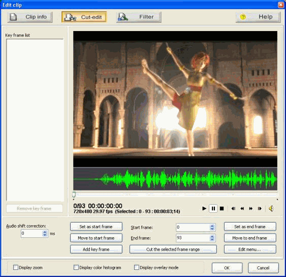This screenshot has width=286, height=277.
Task: Jump to the previous frame
Action: click(x=233, y=208)
